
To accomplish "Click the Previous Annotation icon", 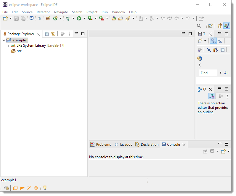I will point(152,18).
